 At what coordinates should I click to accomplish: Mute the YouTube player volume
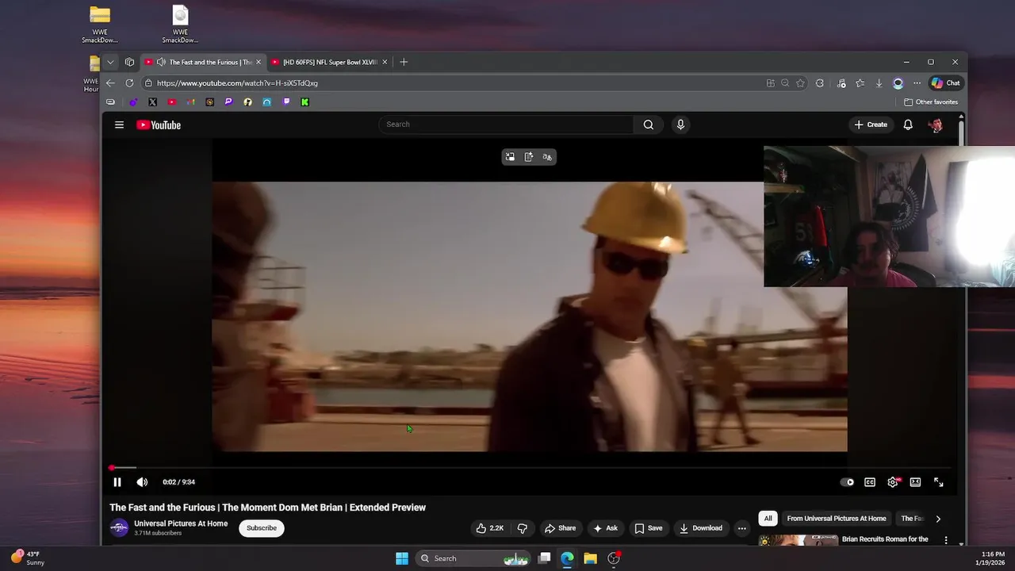(142, 482)
